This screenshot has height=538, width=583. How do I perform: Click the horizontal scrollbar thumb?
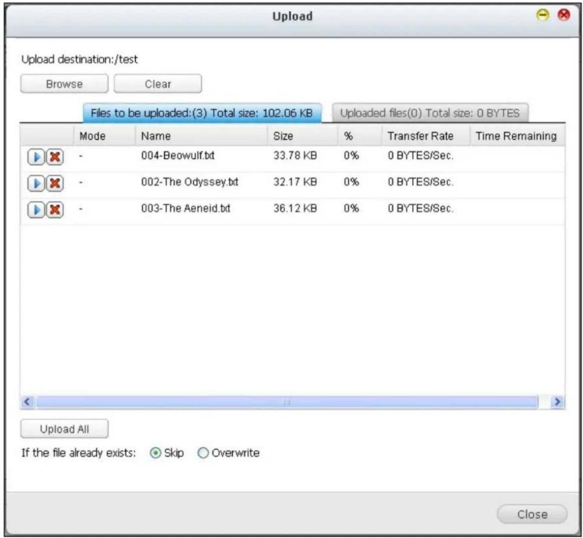[x=287, y=402]
